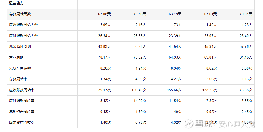
Task: Click the 应收账款周转天数 row label
Action: pos(24,25)
